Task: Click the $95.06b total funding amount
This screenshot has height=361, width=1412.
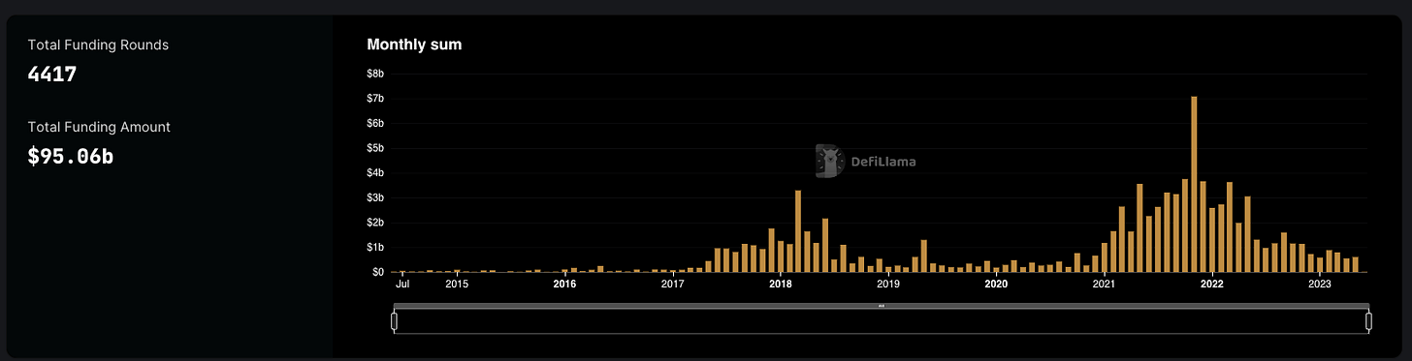Action: [x=71, y=155]
